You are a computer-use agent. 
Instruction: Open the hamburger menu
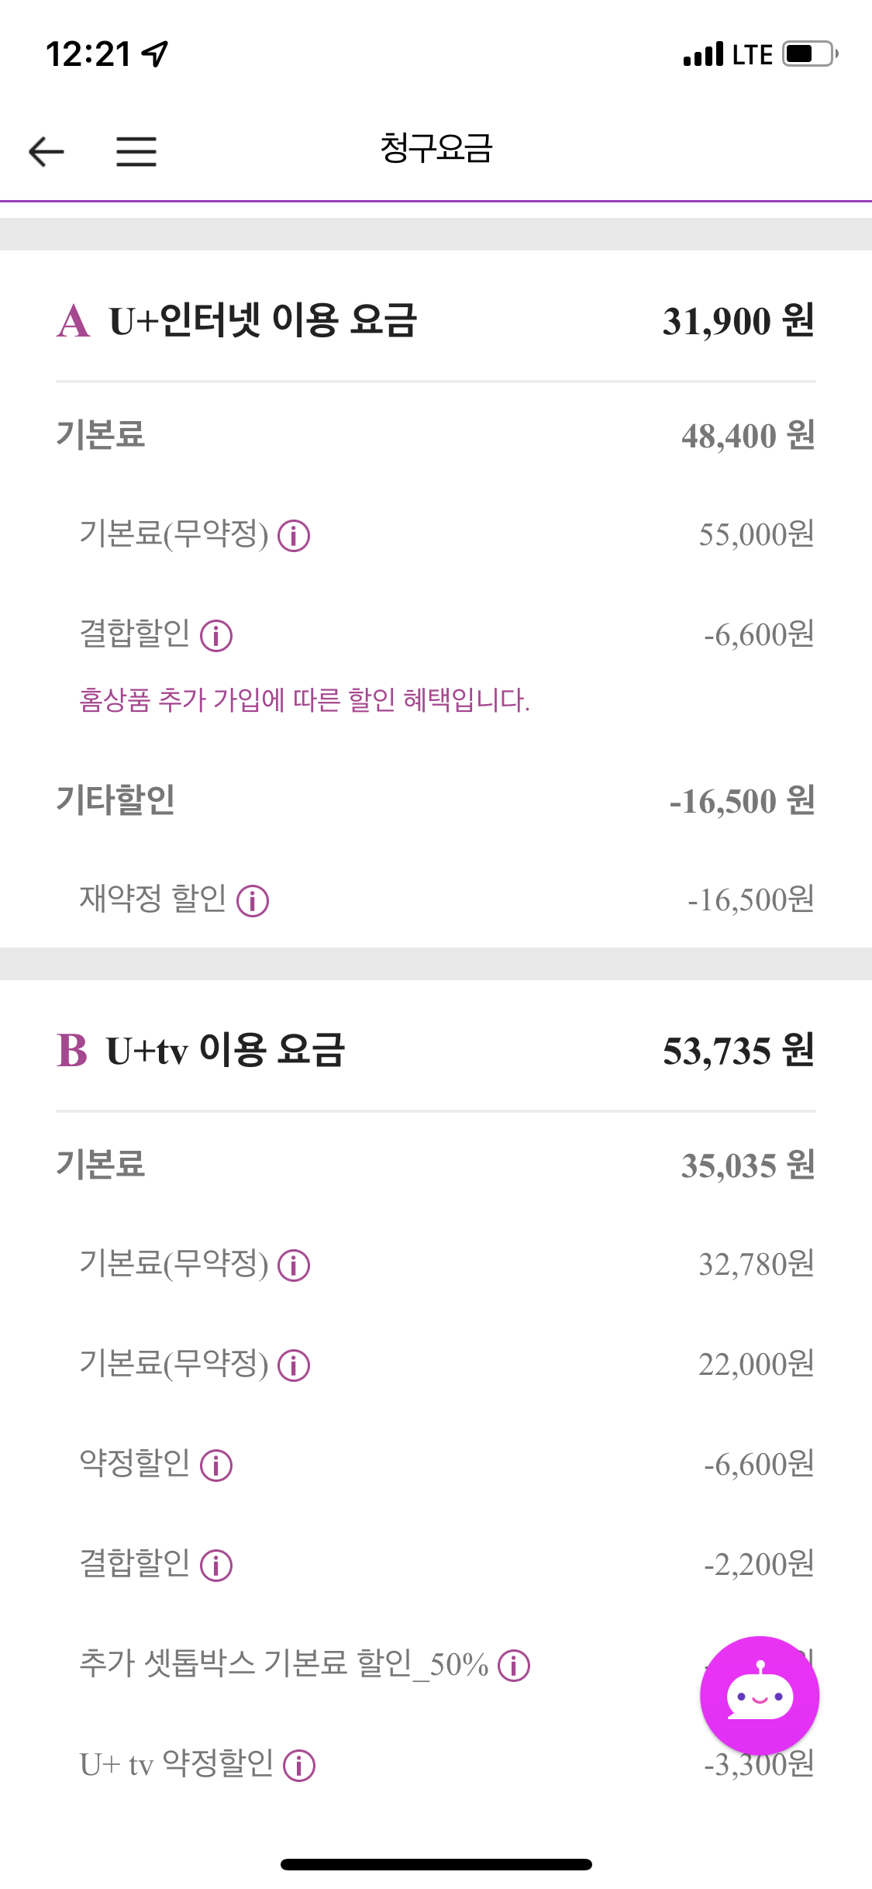(x=136, y=150)
